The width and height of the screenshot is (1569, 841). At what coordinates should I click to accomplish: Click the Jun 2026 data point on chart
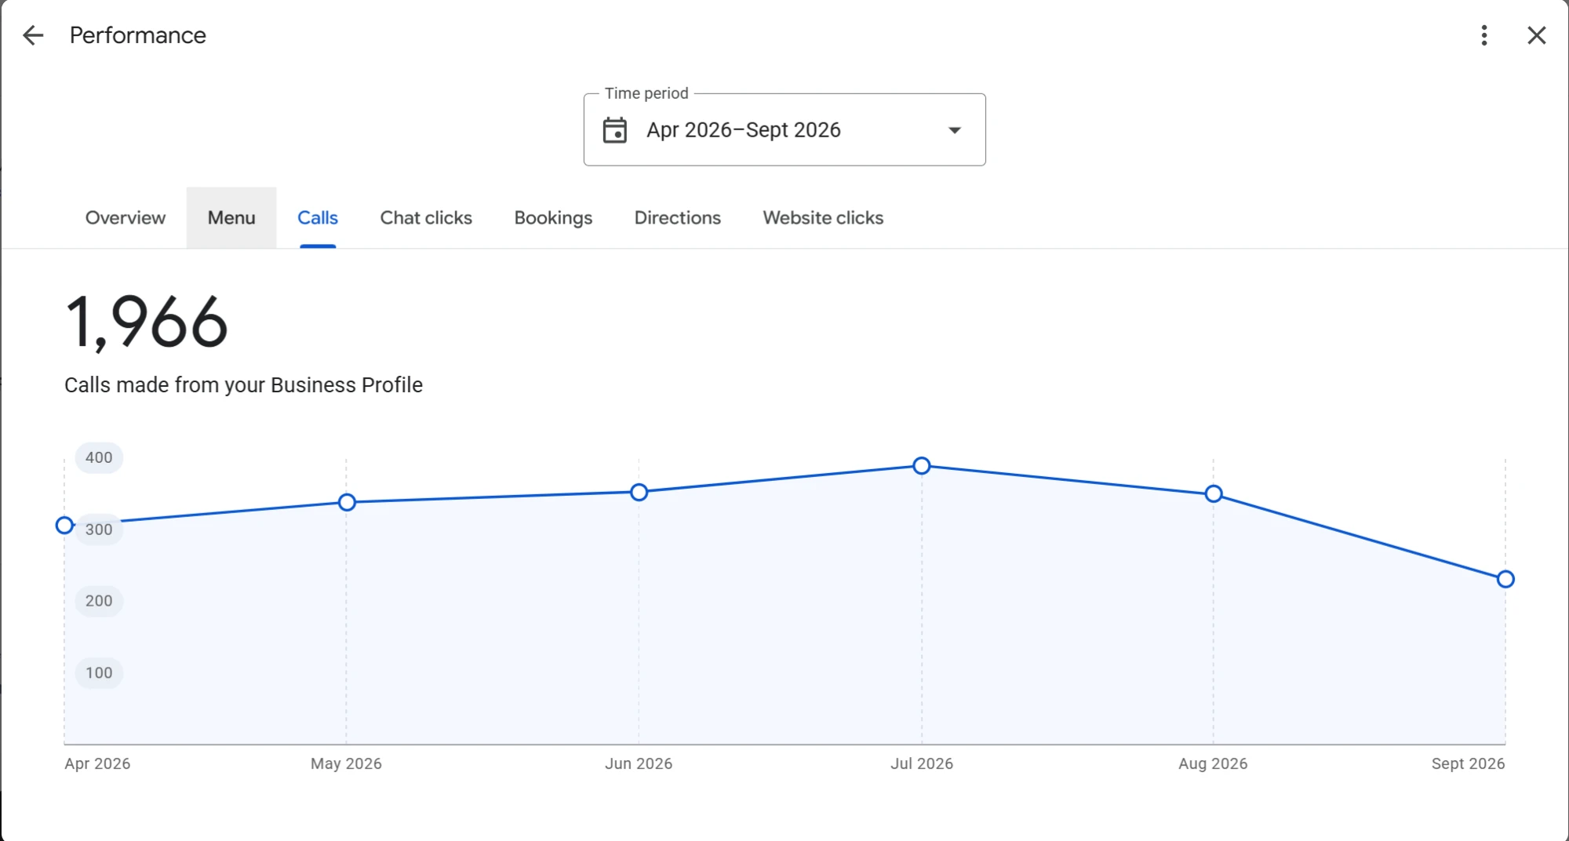tap(639, 493)
